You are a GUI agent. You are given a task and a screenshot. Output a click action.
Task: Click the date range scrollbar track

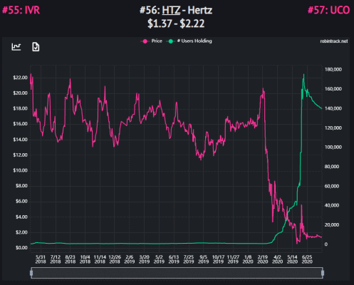click(x=177, y=273)
